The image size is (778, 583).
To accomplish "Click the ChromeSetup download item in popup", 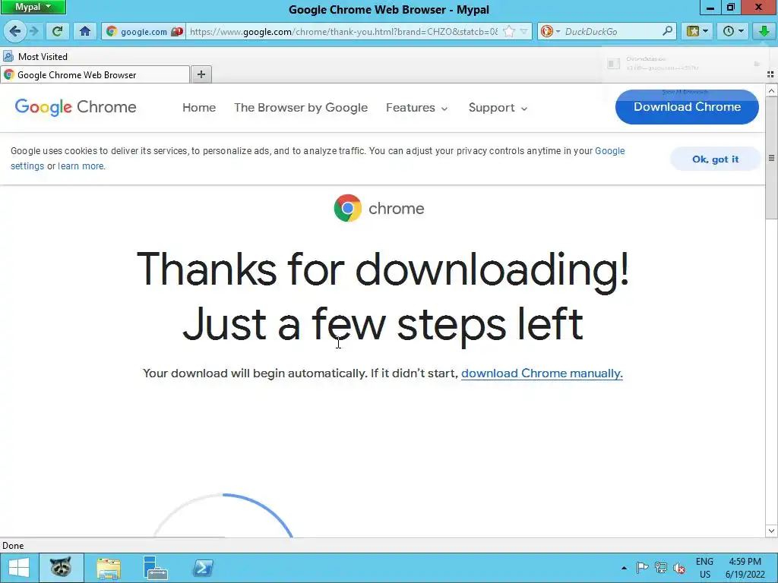I will point(685,64).
